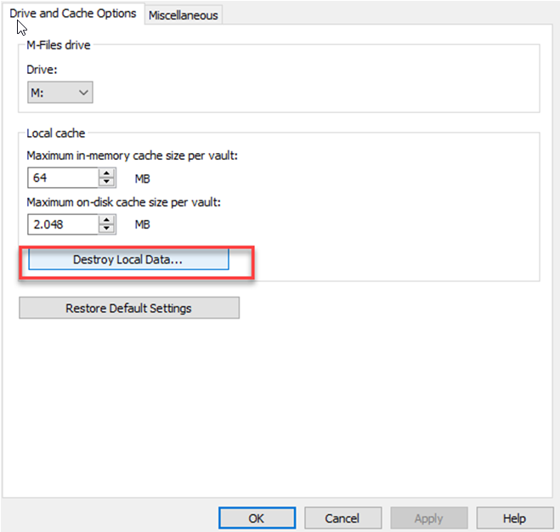This screenshot has height=532, width=560.
Task: Open the M-Files drive letter dropdown
Action: [59, 92]
